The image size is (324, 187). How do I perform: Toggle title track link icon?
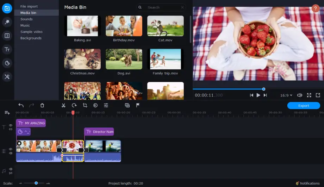tap(11, 129)
